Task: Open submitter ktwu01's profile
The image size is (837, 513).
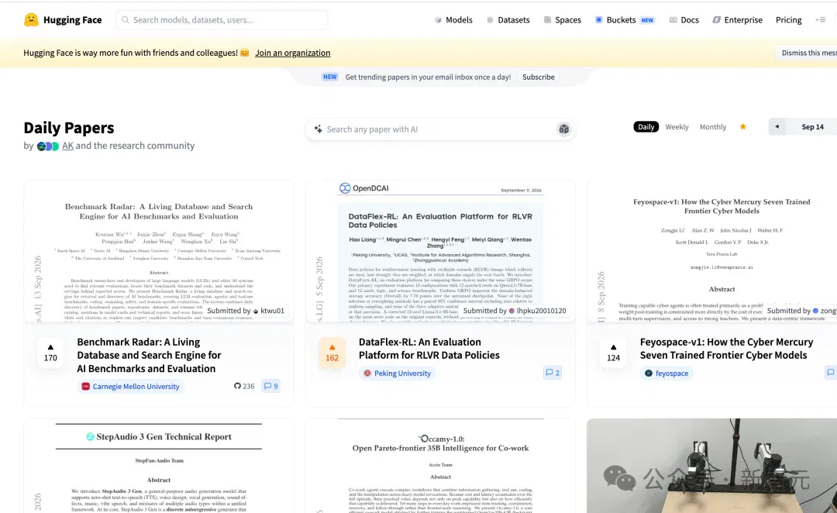Action: (246, 311)
